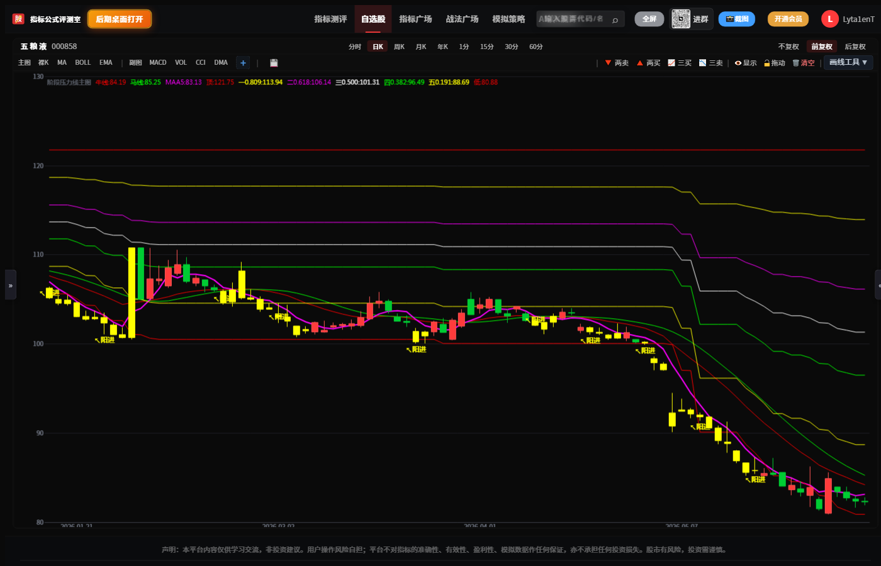
Task: Switch to 月K timeframe
Action: (x=421, y=47)
